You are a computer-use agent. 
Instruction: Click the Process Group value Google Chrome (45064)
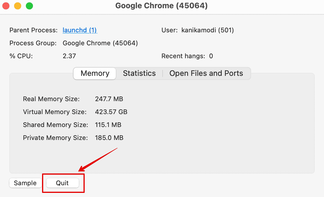point(100,43)
